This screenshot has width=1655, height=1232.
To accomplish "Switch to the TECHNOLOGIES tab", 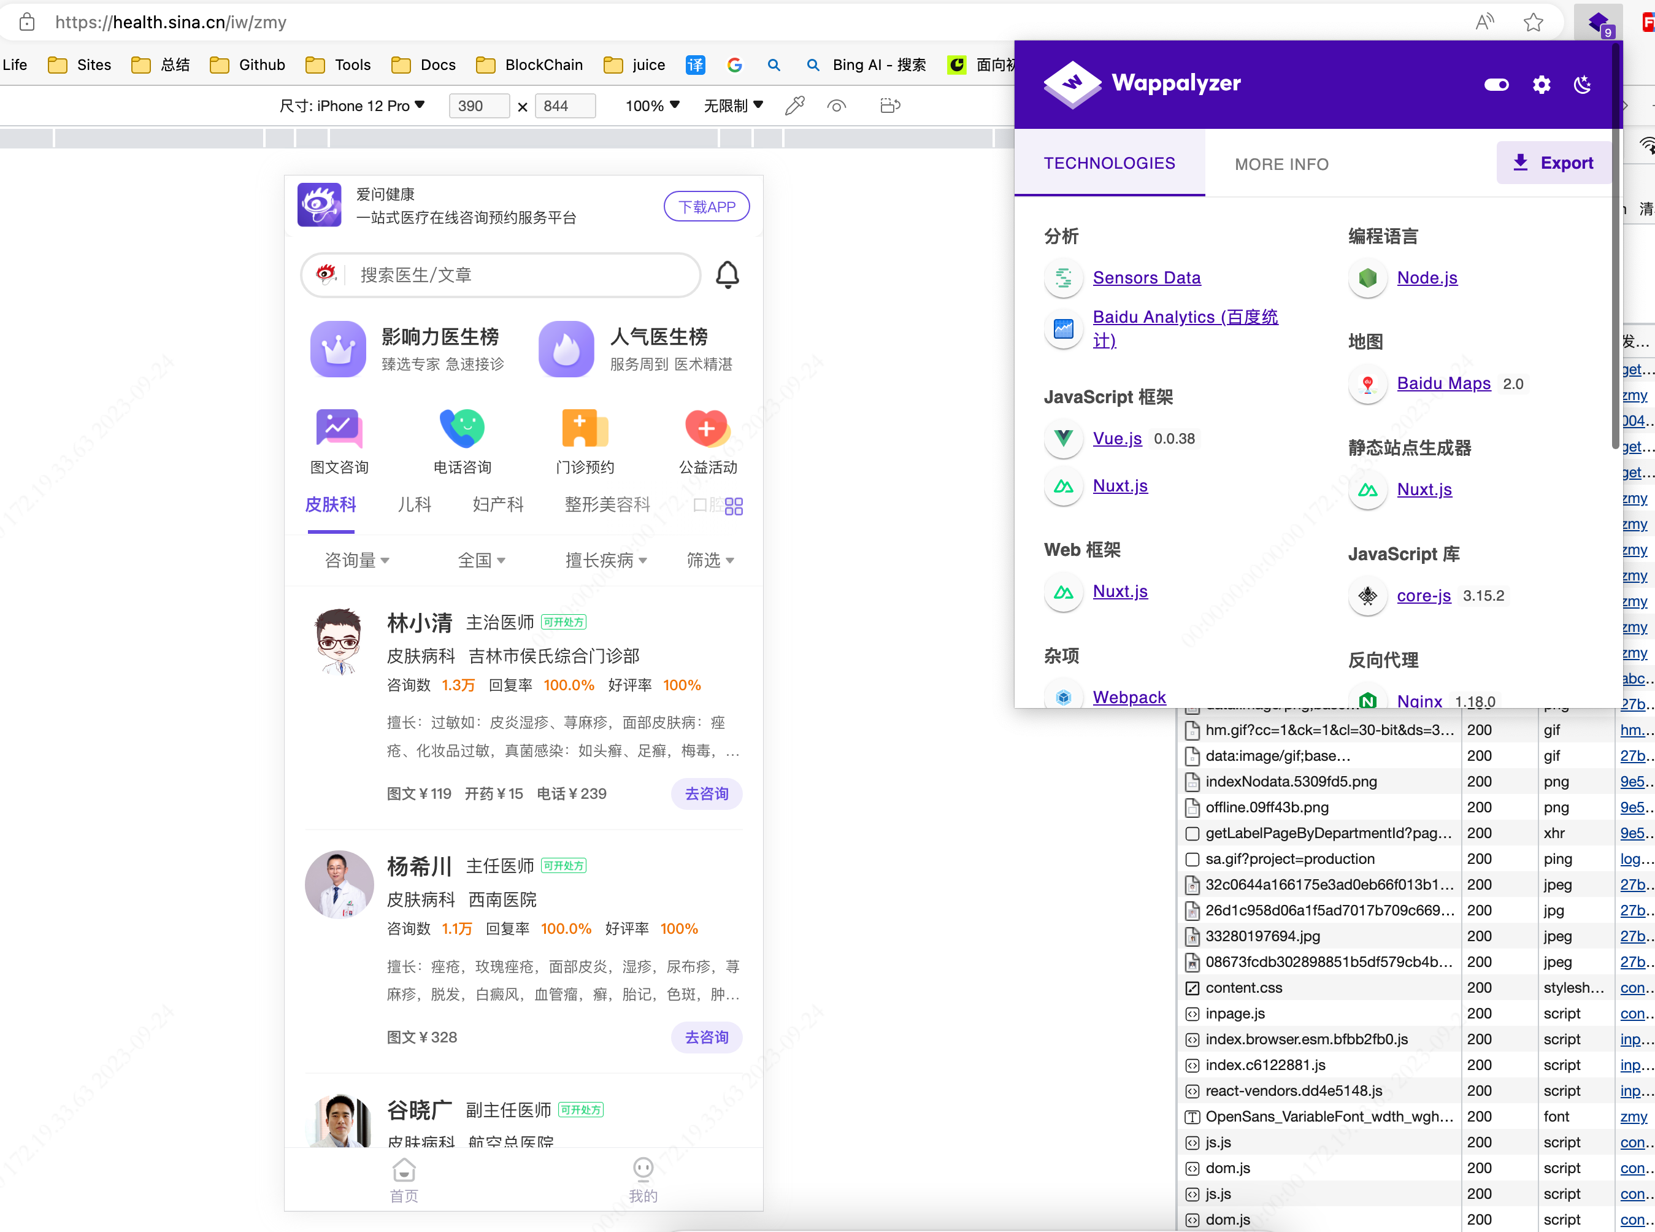I will [x=1109, y=163].
